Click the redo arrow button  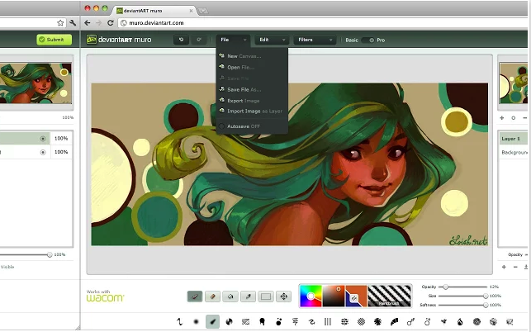pos(199,40)
